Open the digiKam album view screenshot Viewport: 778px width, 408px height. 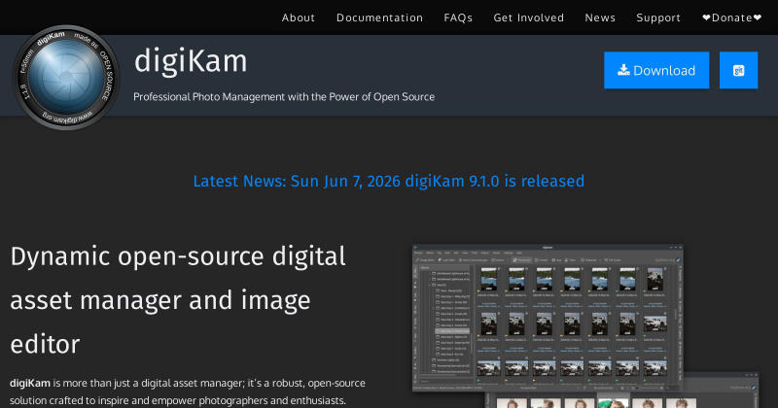coord(548,318)
